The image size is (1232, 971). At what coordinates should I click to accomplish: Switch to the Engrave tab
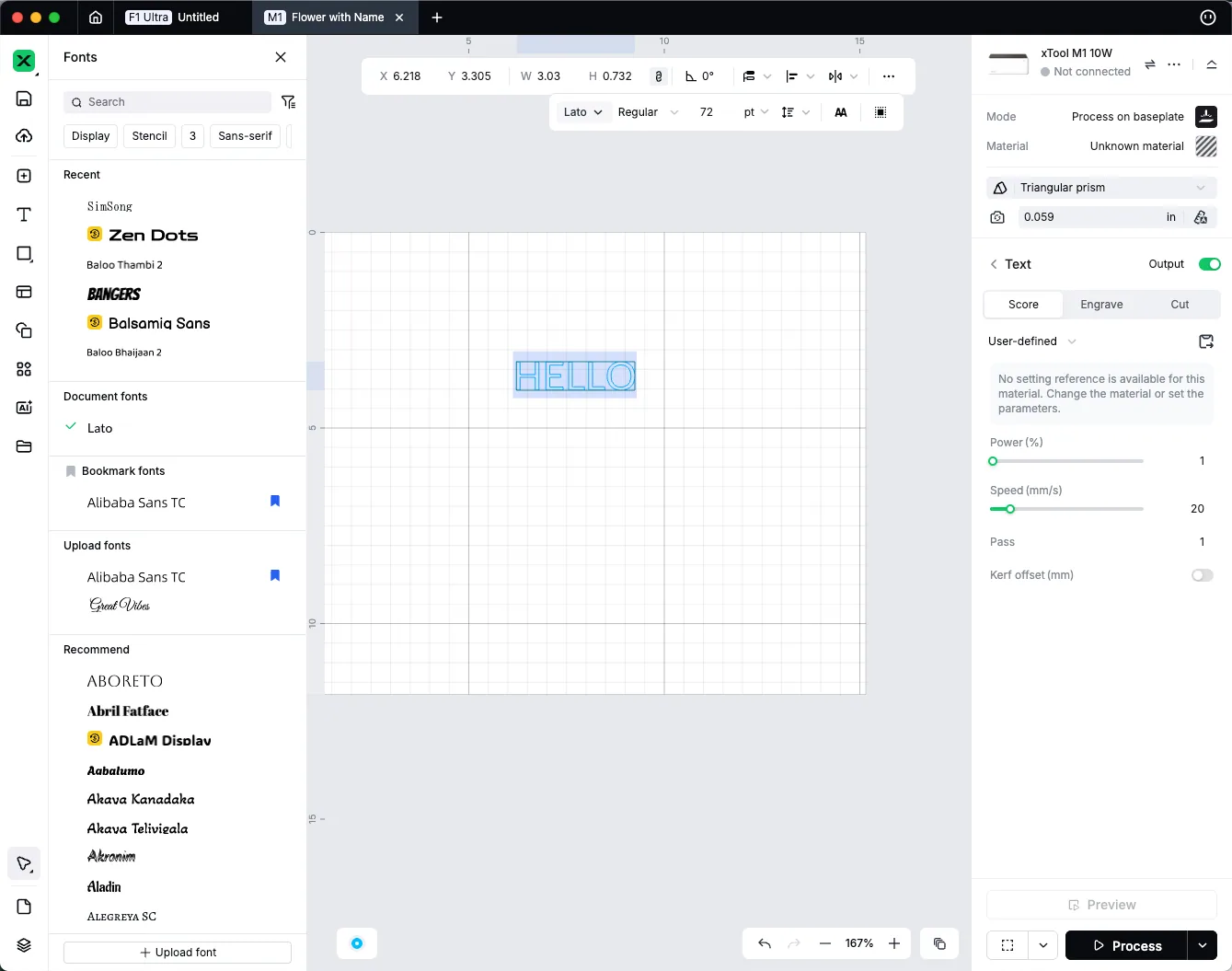1101,305
